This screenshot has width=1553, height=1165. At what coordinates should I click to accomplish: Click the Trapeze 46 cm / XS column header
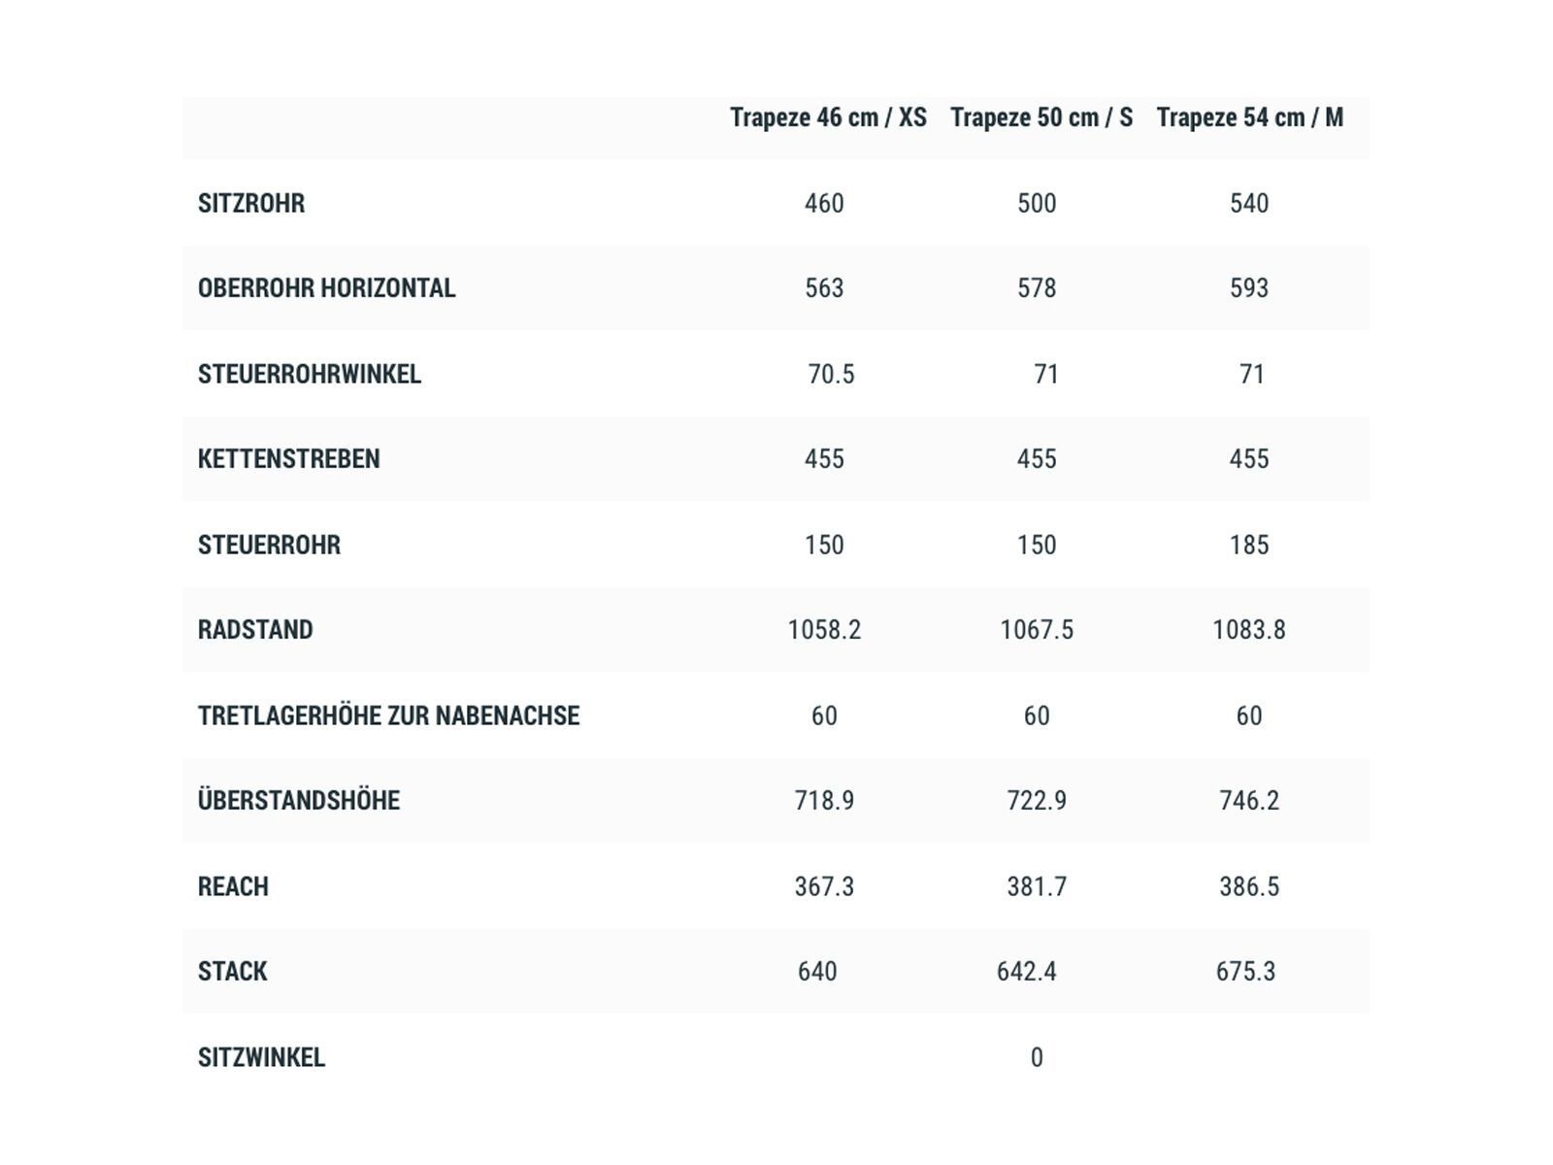coord(828,117)
